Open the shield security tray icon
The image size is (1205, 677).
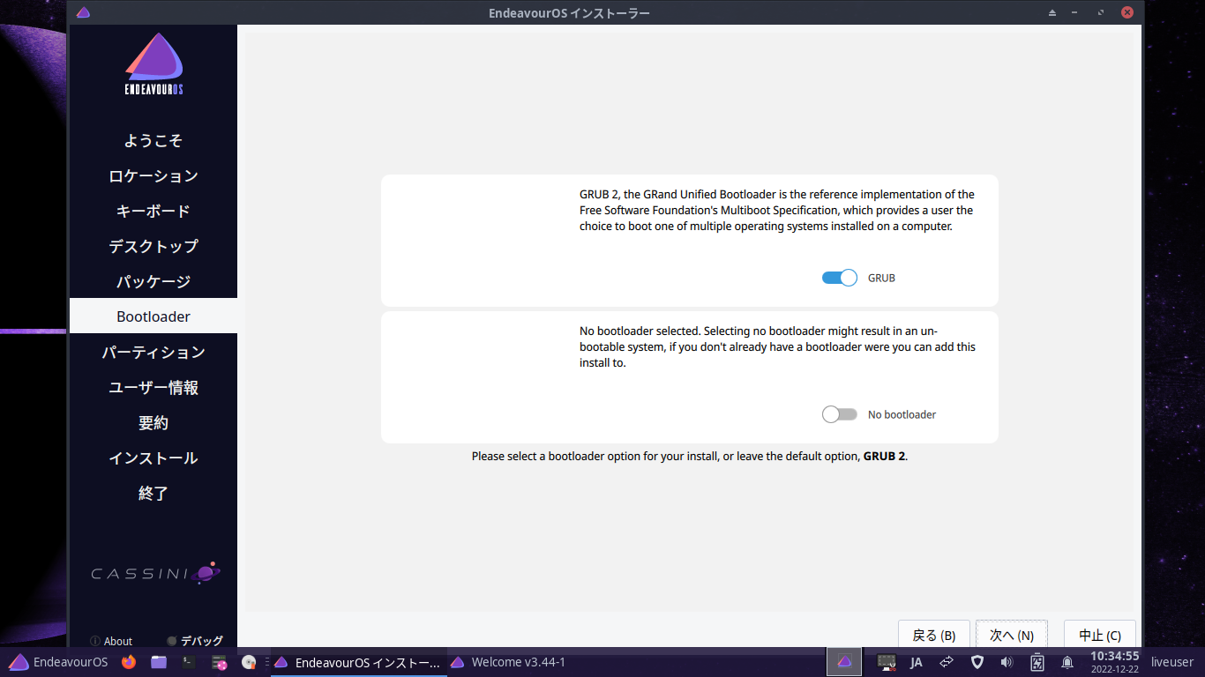[977, 662]
